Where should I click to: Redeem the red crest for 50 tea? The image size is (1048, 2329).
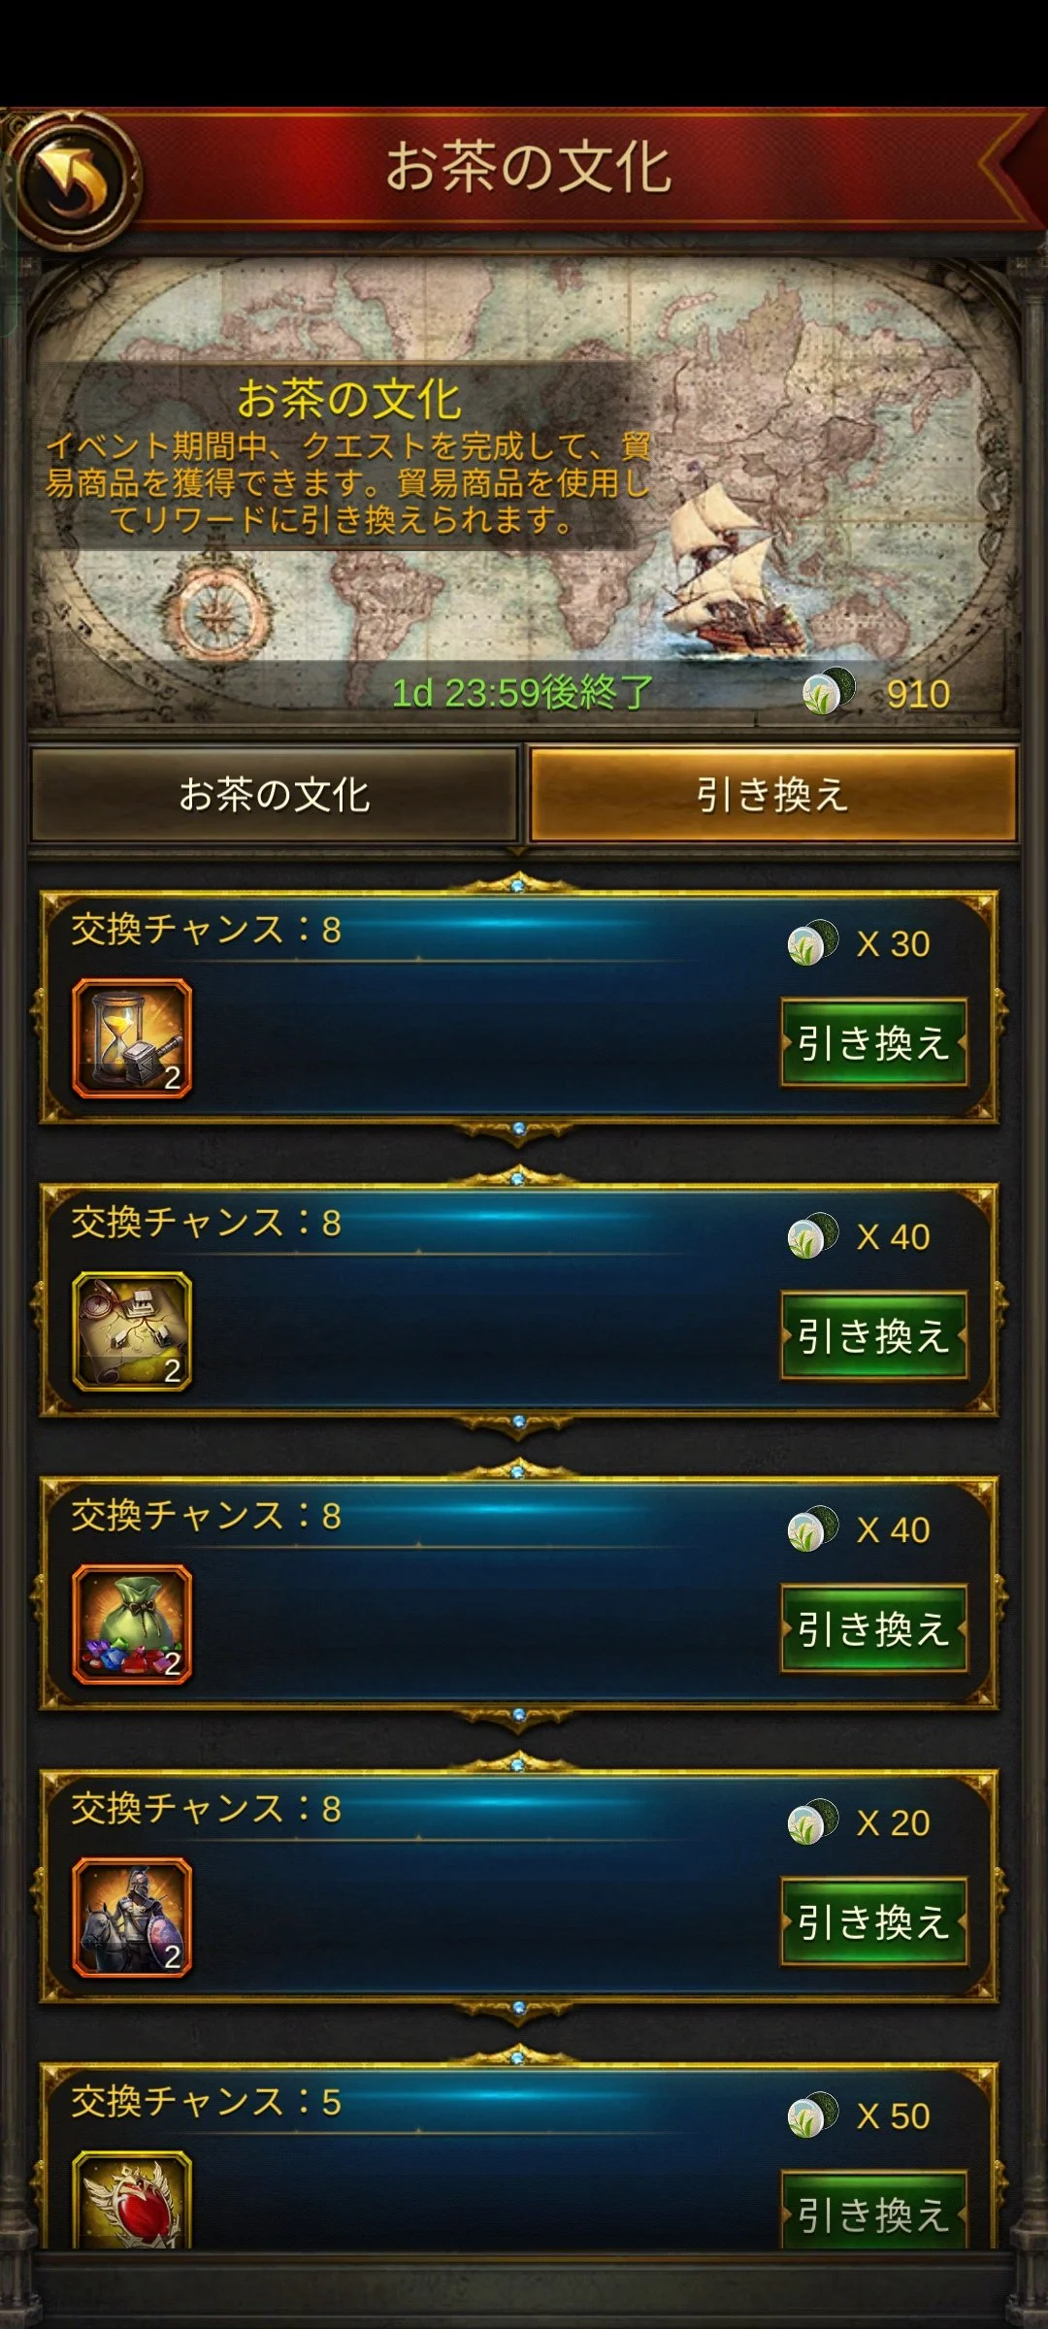(x=874, y=2210)
